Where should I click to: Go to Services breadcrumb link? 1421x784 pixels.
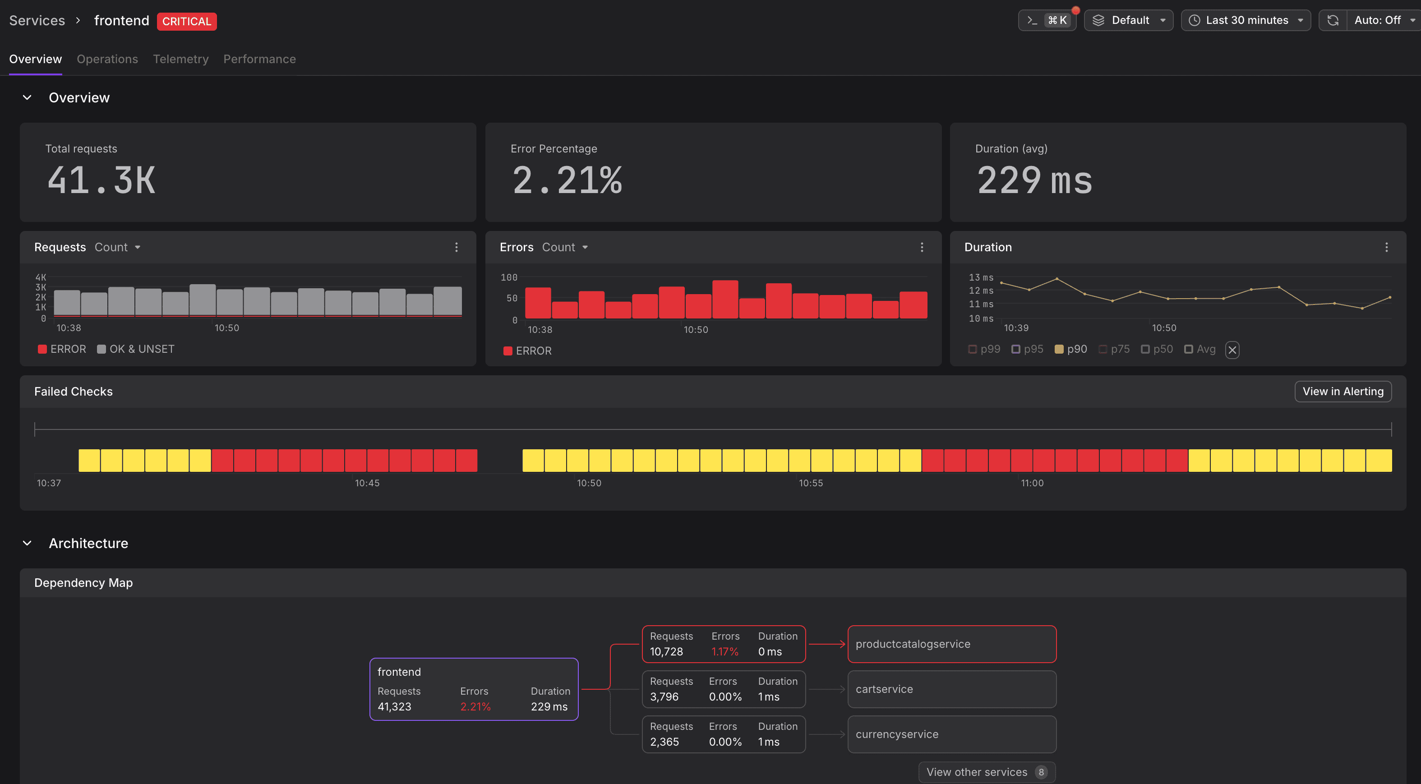tap(37, 20)
